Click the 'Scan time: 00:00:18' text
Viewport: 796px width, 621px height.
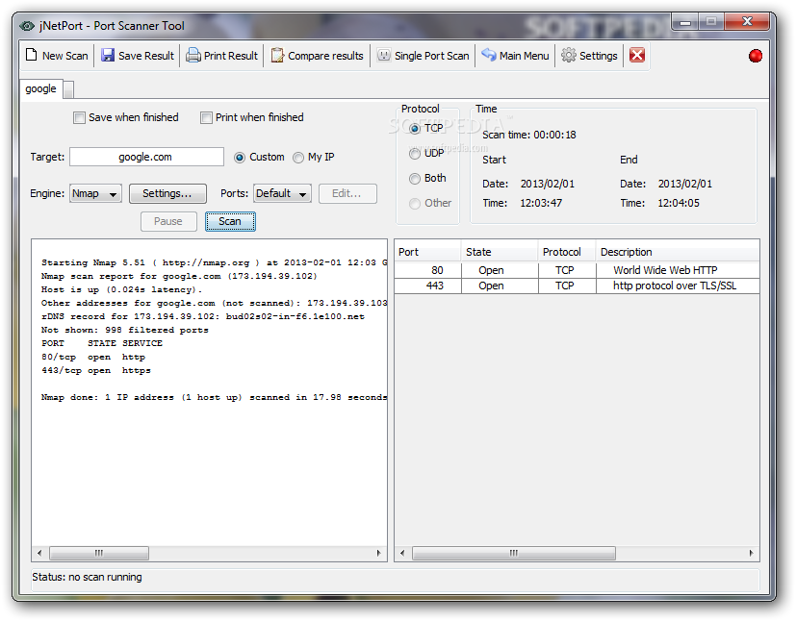pyautogui.click(x=529, y=135)
